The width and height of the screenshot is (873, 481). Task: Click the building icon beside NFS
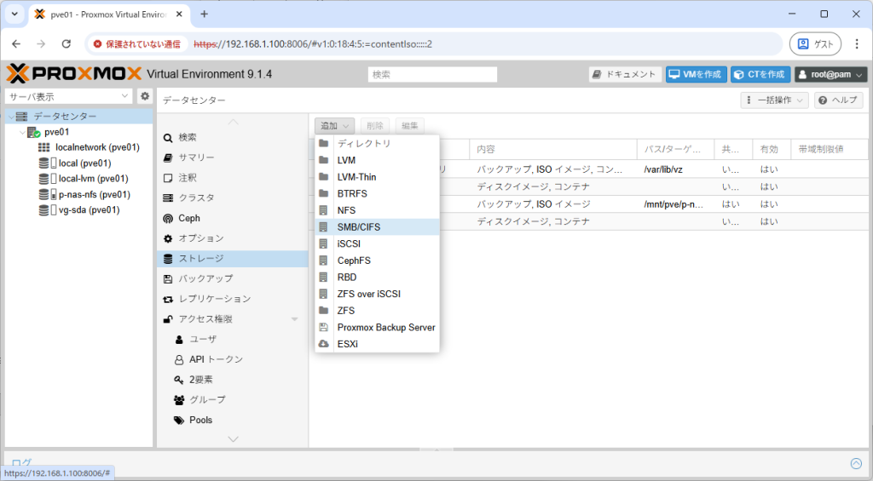(x=323, y=210)
